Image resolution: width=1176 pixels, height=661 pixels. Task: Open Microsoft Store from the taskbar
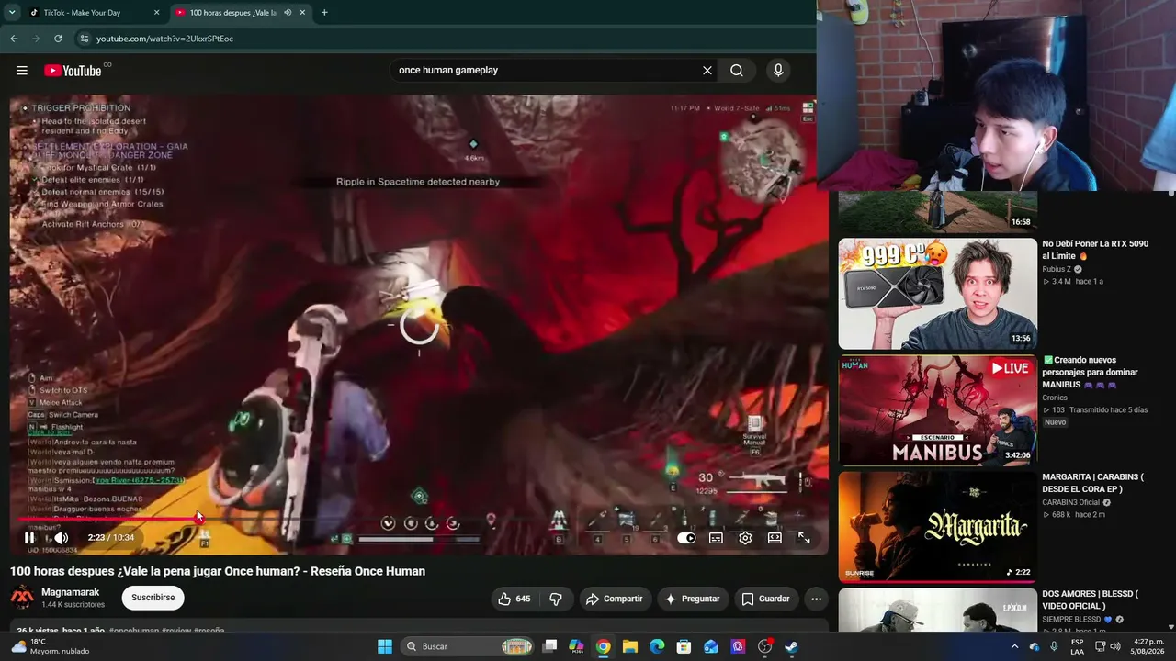[x=684, y=646]
